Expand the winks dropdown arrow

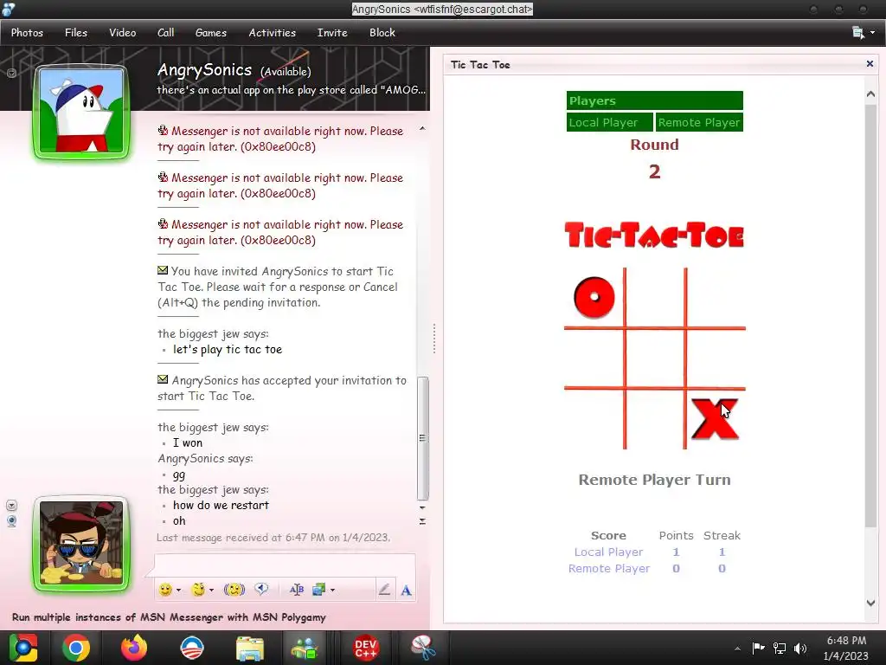211,590
